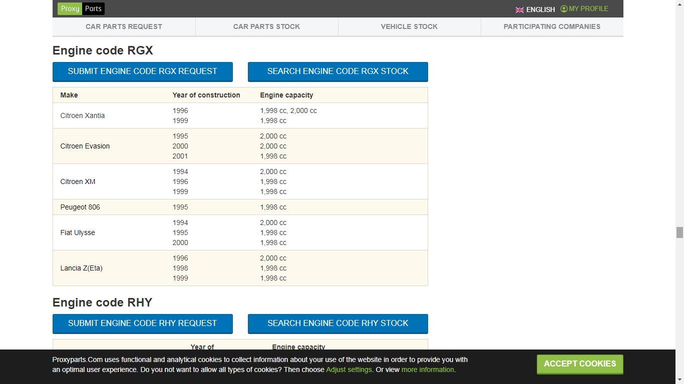Click the 'Year of construction' header in RGX table

[x=206, y=95]
